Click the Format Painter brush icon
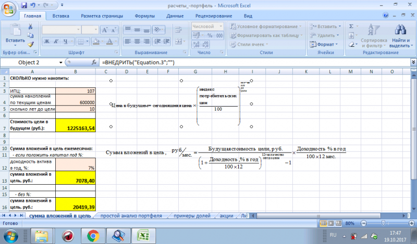 (31, 45)
